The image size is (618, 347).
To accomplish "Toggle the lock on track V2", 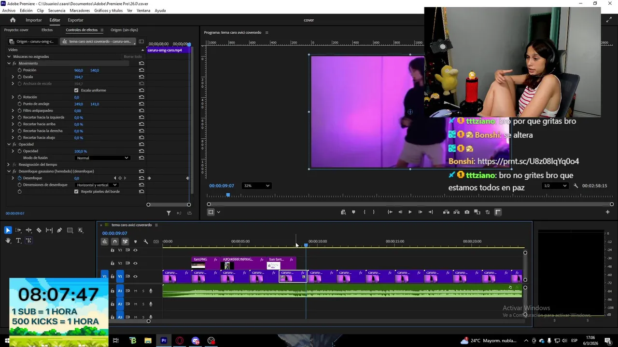I will (112, 263).
